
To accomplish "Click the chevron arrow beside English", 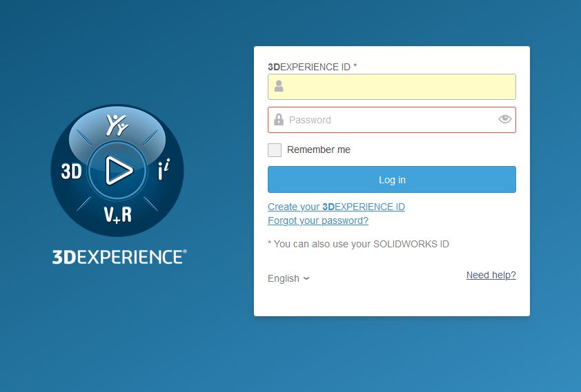I will tap(306, 279).
